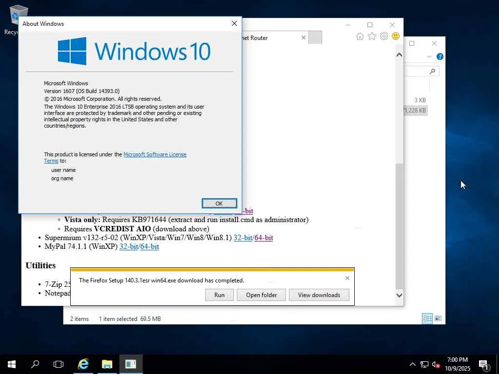Close the File Explorer window
499x374 pixels.
(x=434, y=43)
